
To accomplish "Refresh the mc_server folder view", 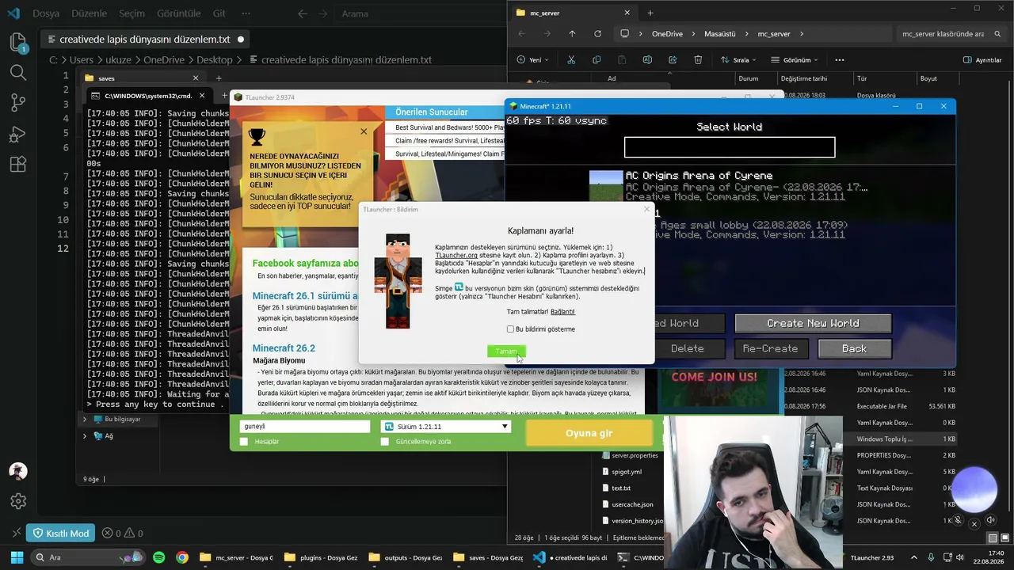I will (597, 34).
